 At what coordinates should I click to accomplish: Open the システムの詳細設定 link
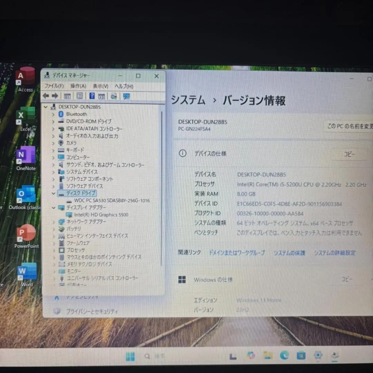pos(335,253)
